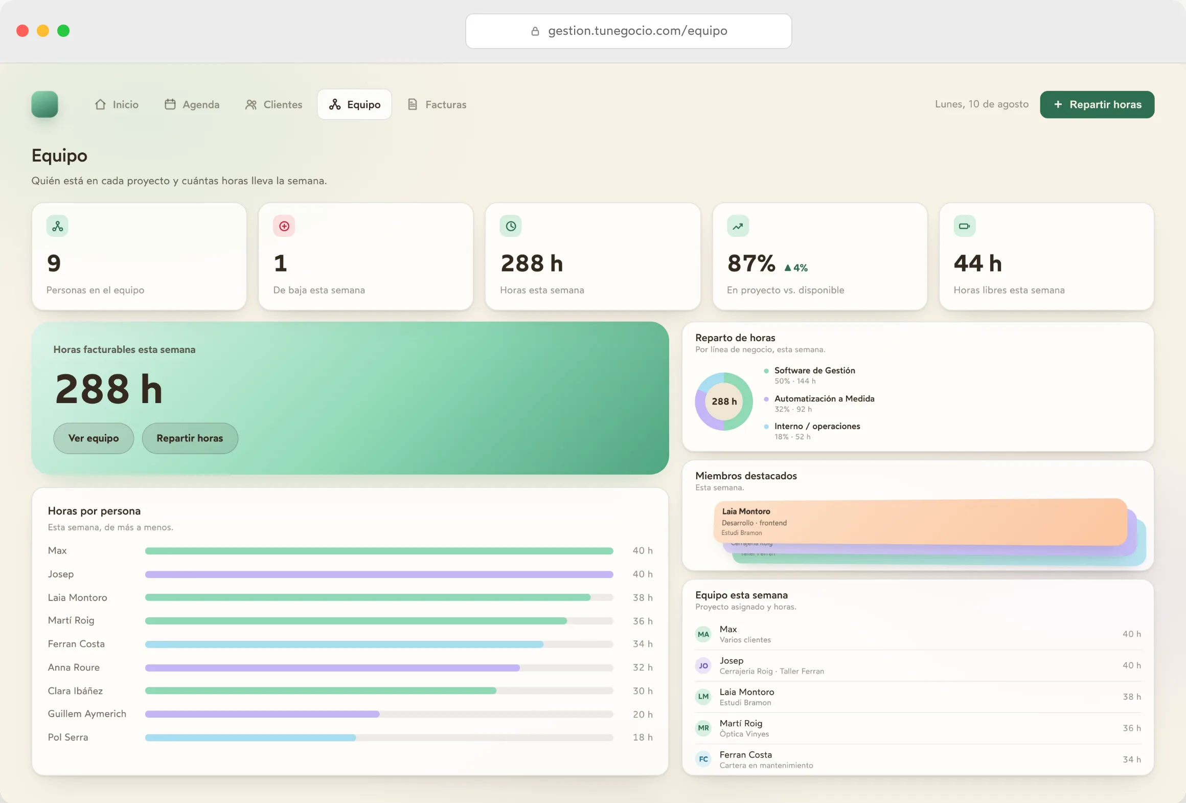This screenshot has width=1186, height=803.
Task: Click the Òptica Vinyes project text
Action: click(744, 734)
